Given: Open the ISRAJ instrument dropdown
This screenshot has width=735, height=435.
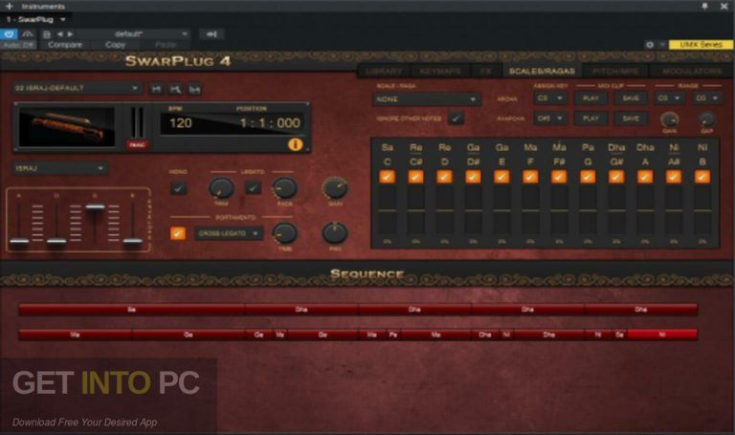Looking at the screenshot, I should (x=59, y=168).
